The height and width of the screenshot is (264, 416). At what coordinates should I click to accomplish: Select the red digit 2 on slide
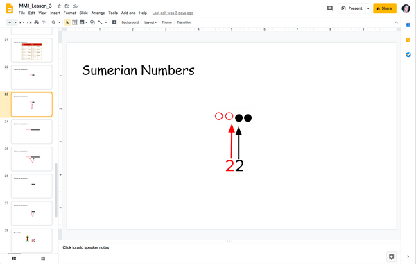(x=229, y=165)
